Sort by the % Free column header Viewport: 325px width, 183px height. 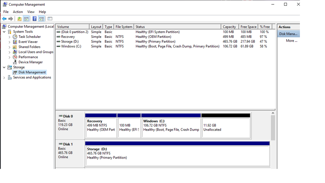click(265, 27)
